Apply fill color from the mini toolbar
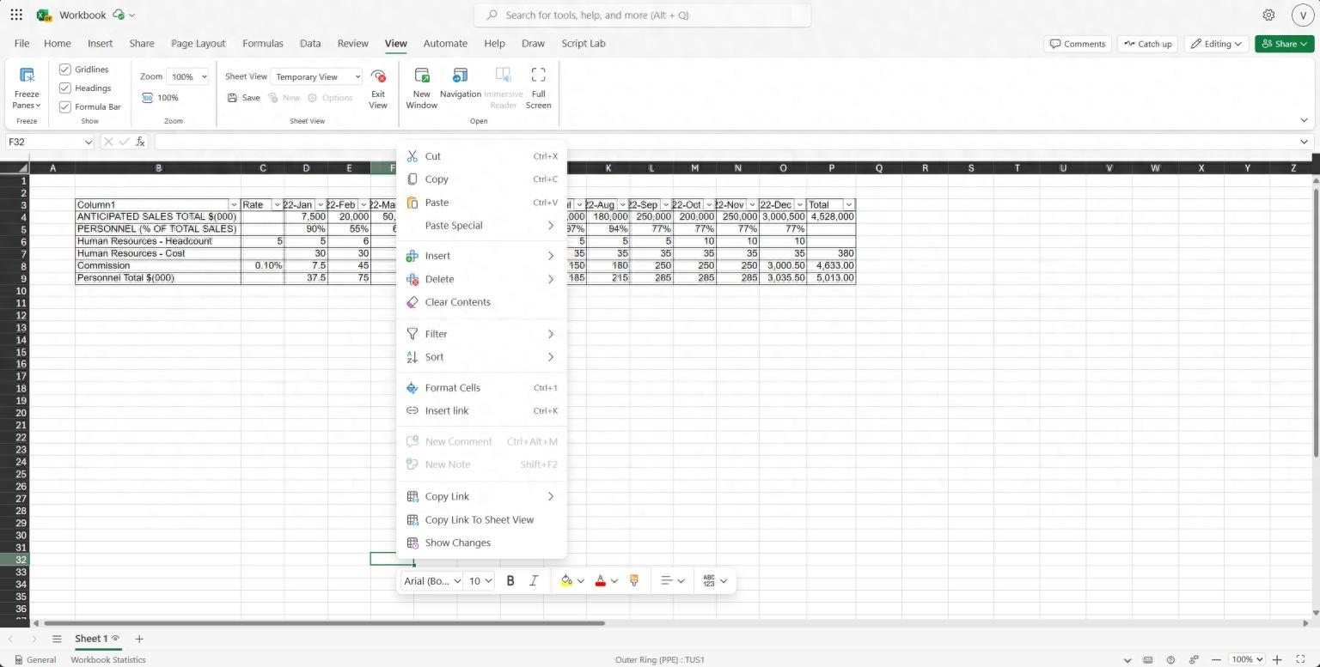Viewport: 1320px width, 667px height. [566, 581]
